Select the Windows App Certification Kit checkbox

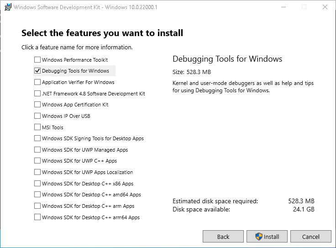coord(37,105)
